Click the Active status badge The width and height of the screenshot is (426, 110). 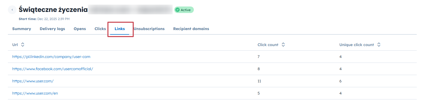pyautogui.click(x=184, y=10)
